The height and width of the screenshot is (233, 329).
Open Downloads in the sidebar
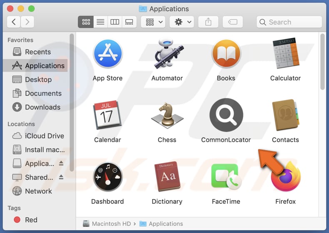click(x=35, y=107)
